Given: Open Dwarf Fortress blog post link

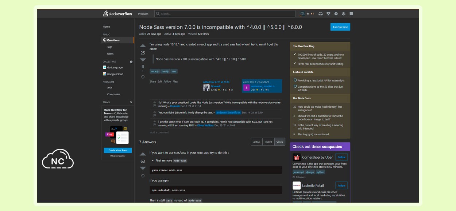Looking at the screenshot, I should [x=321, y=56].
